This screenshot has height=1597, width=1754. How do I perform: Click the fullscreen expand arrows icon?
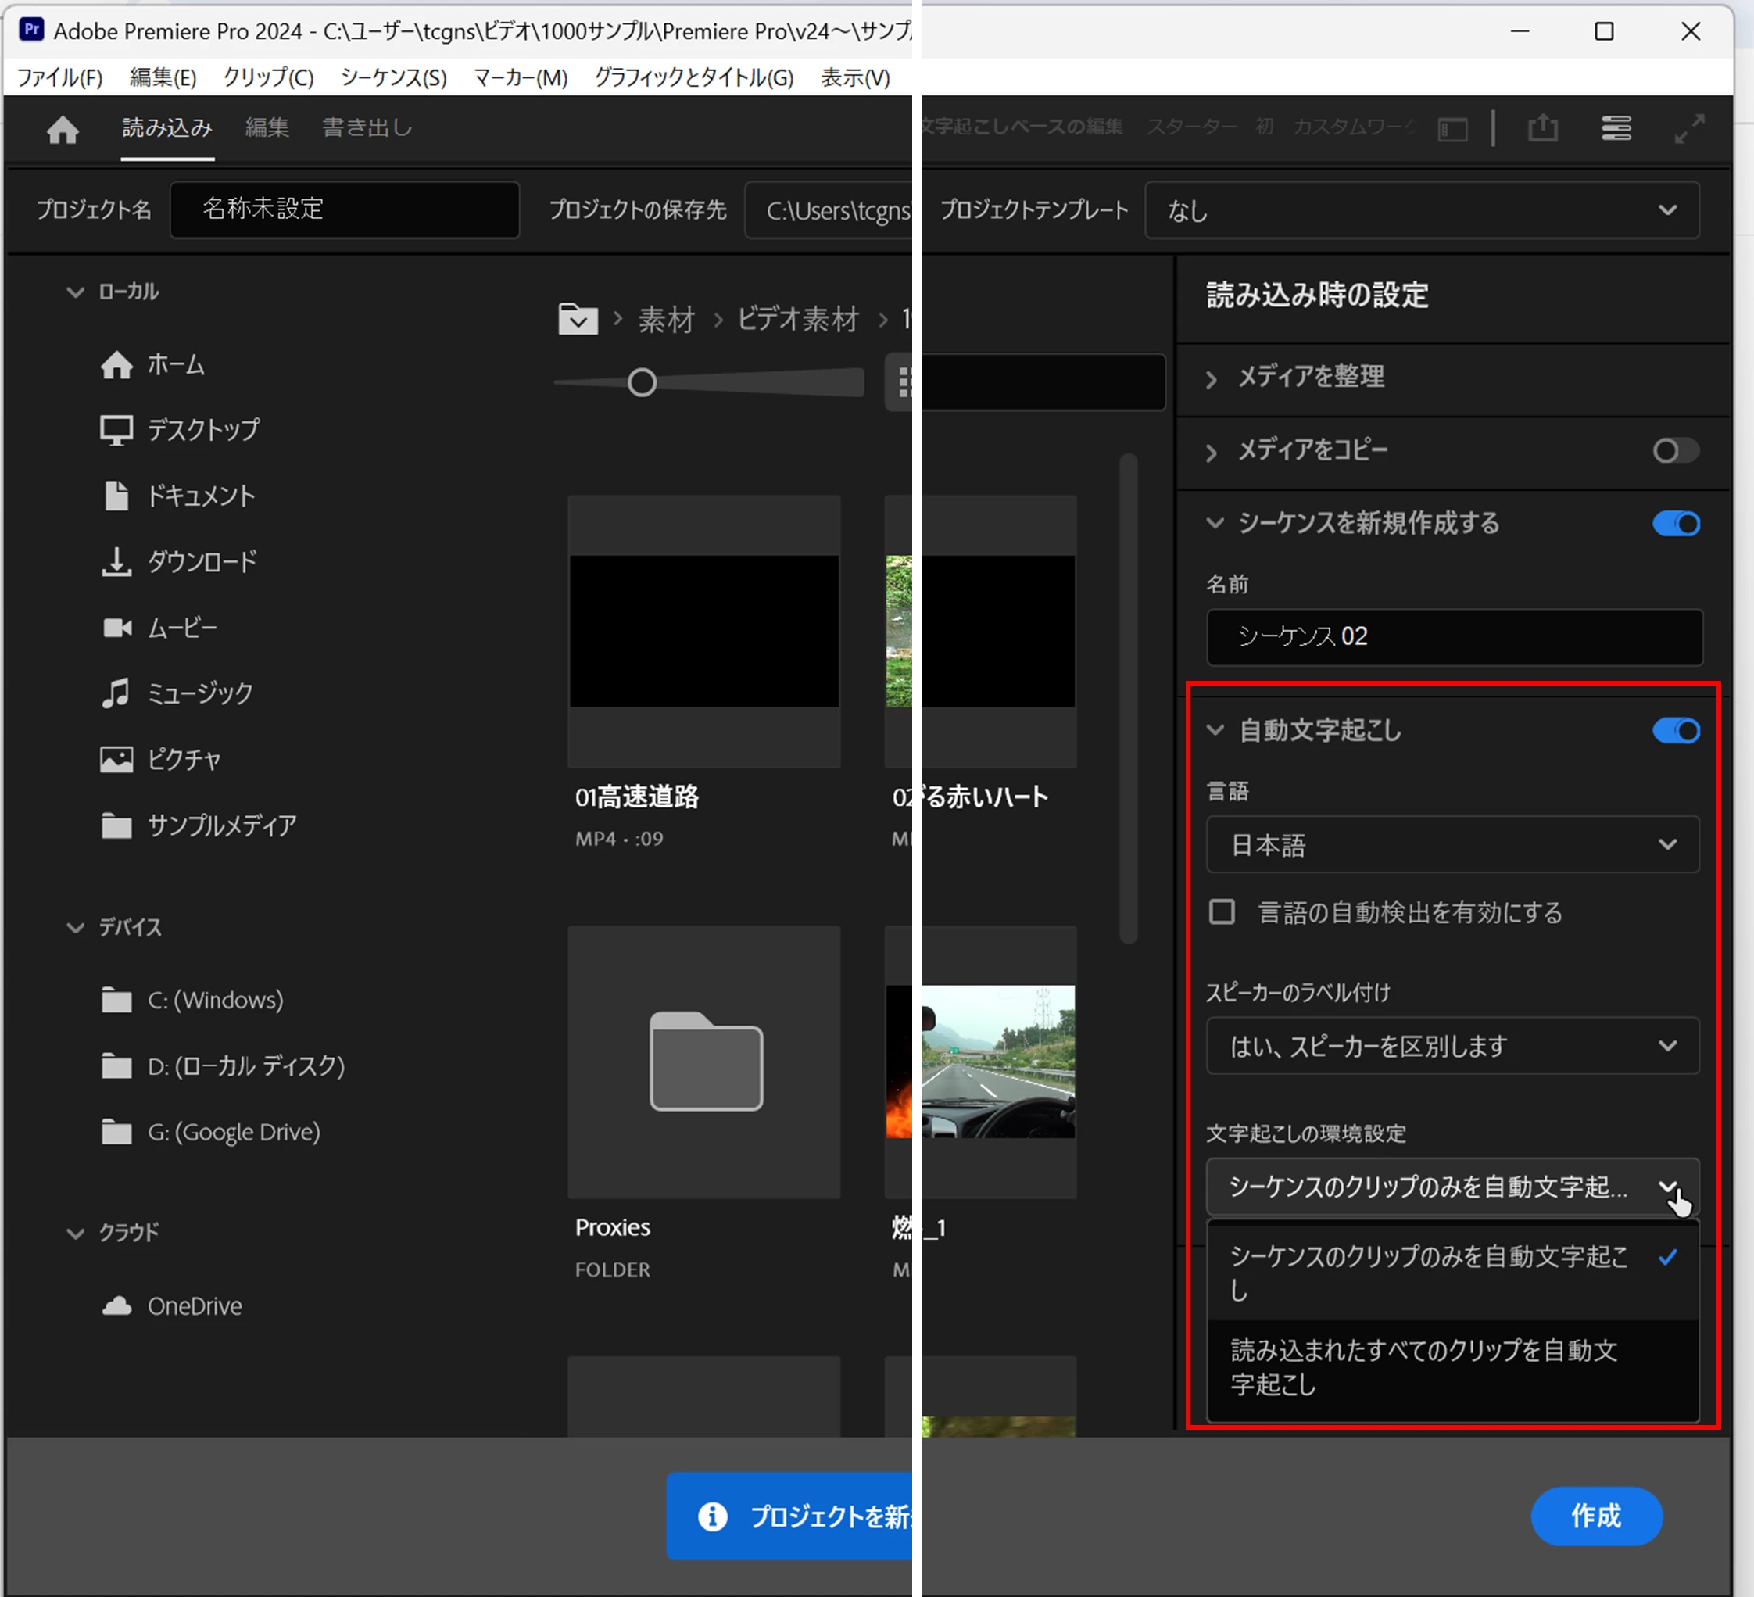pos(1689,129)
